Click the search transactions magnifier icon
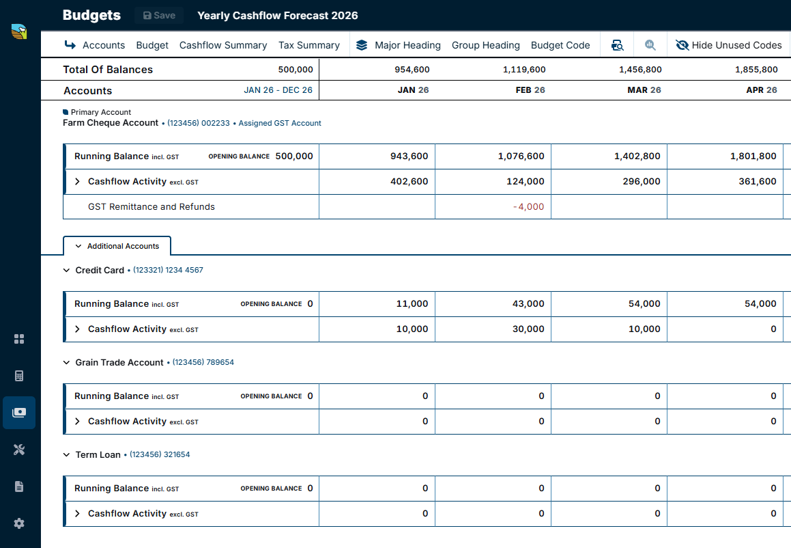 pos(618,46)
